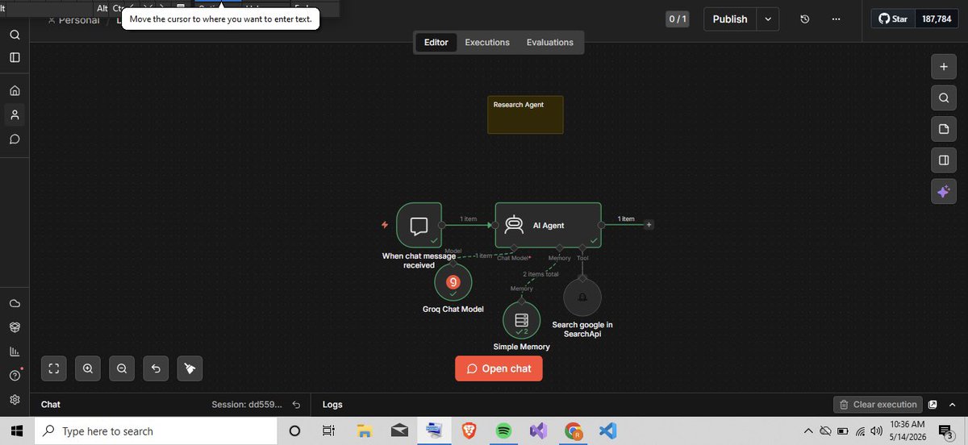Select the Research Agent sticky note
This screenshot has height=445, width=968.
pos(525,114)
